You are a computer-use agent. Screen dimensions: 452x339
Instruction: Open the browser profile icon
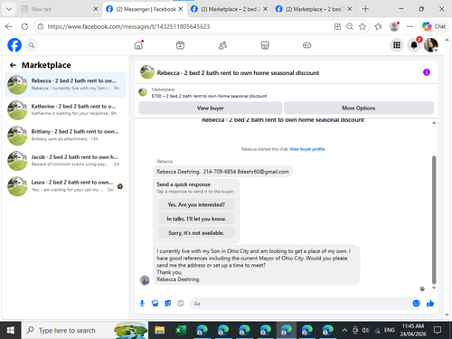[x=394, y=26]
